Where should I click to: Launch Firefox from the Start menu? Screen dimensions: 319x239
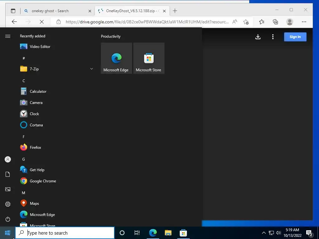pyautogui.click(x=56, y=147)
